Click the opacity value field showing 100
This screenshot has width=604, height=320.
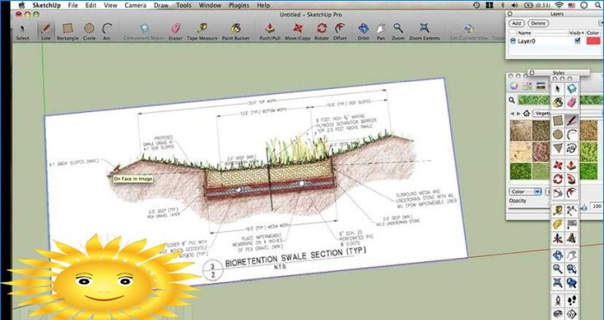tap(597, 207)
